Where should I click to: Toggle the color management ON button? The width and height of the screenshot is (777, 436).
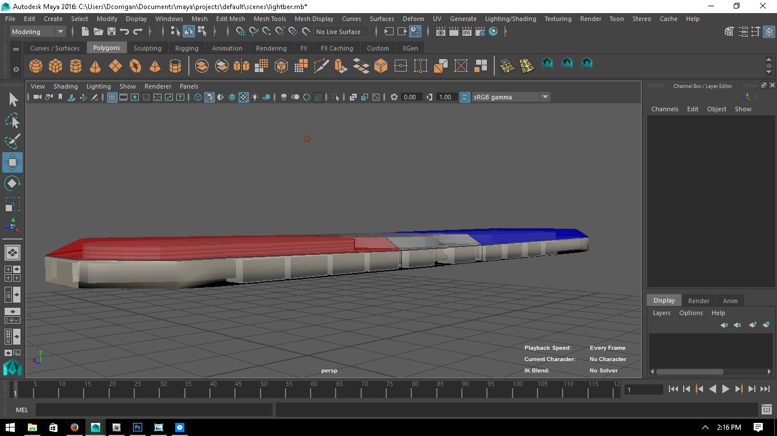click(465, 97)
